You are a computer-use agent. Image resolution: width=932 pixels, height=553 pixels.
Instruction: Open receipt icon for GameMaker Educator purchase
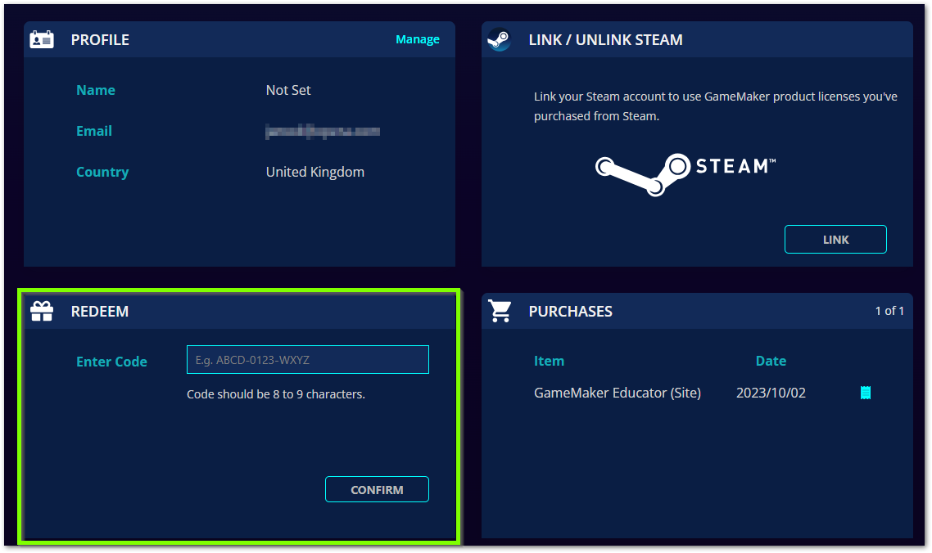click(866, 393)
